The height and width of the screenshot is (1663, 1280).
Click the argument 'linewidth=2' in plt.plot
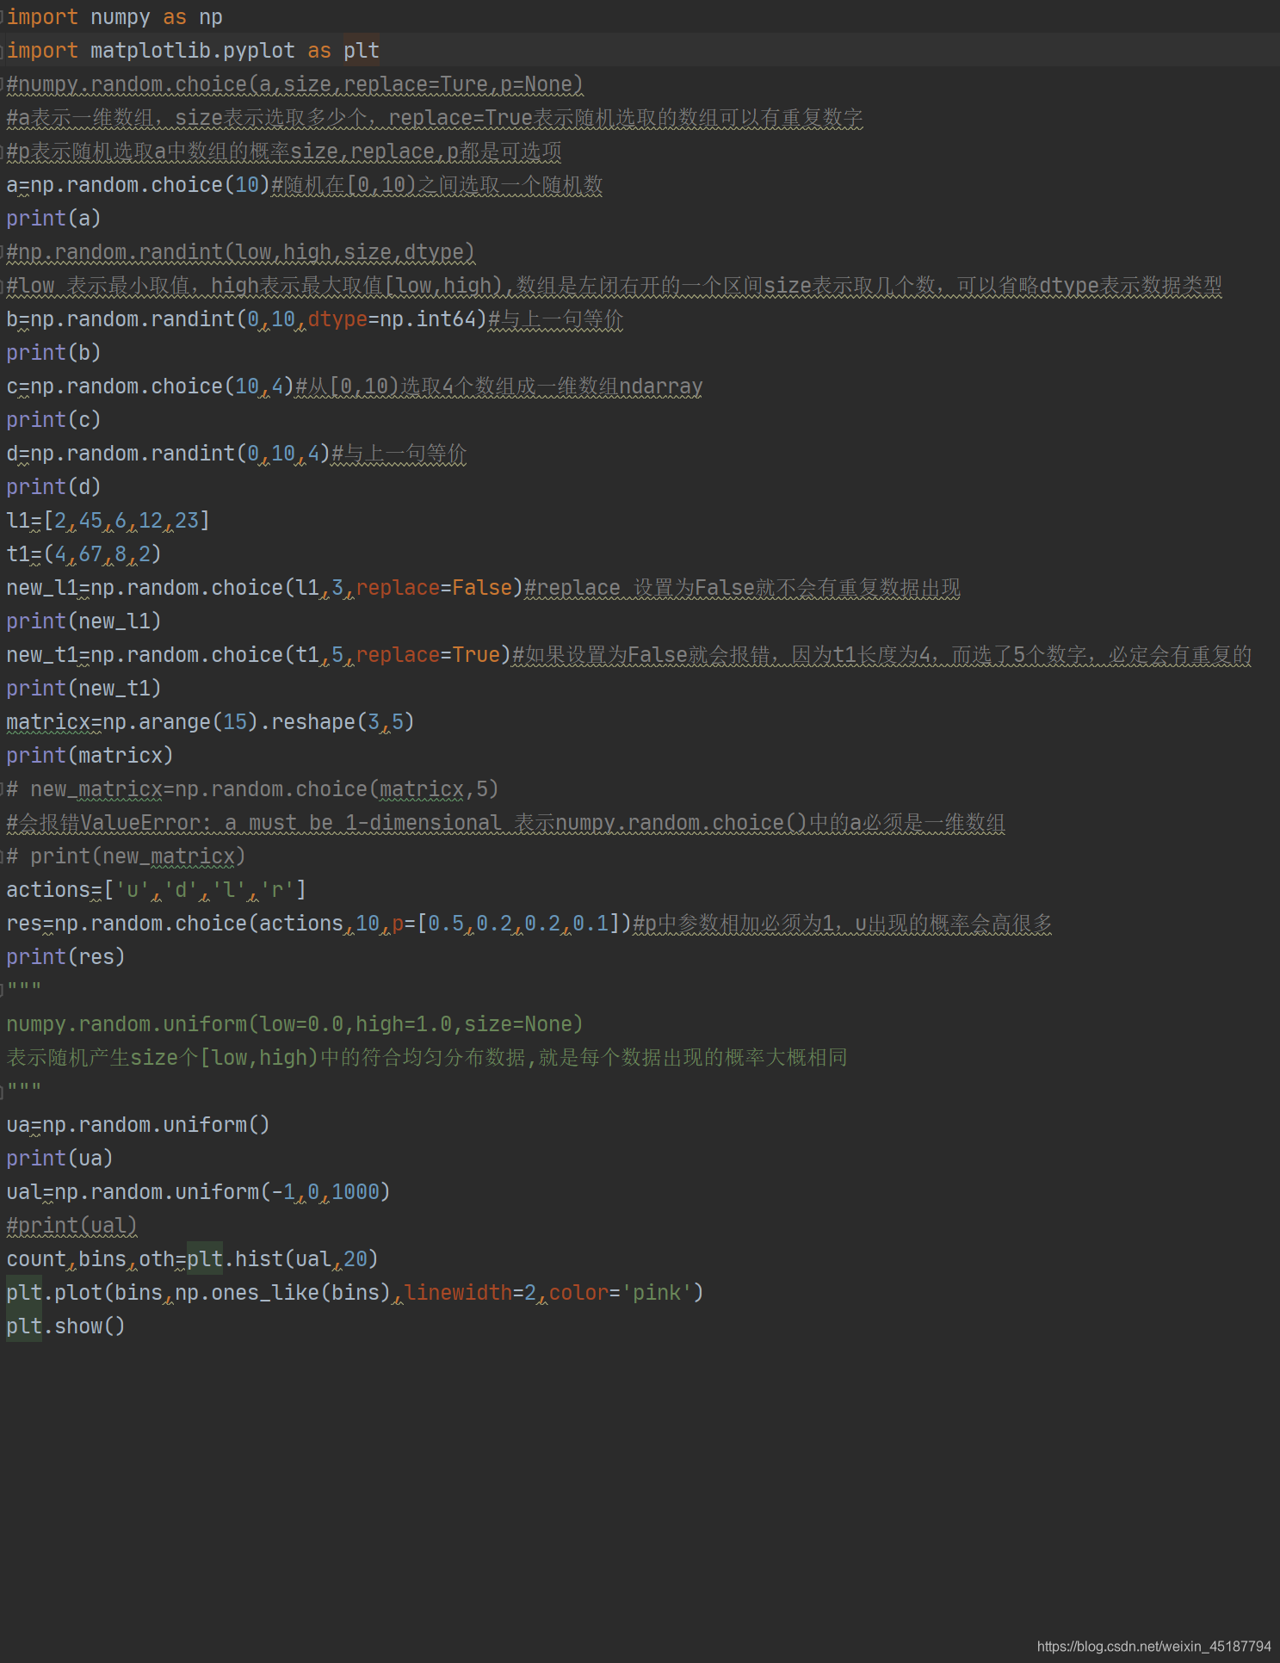(470, 1293)
